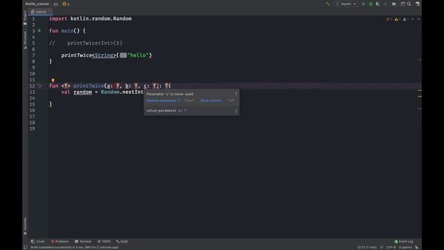This screenshot has height=250, width=444.
Task: Click the gutter run arrow beside main
Action: click(40, 31)
